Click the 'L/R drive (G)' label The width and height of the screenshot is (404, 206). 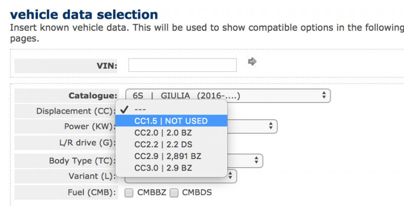coord(86,142)
